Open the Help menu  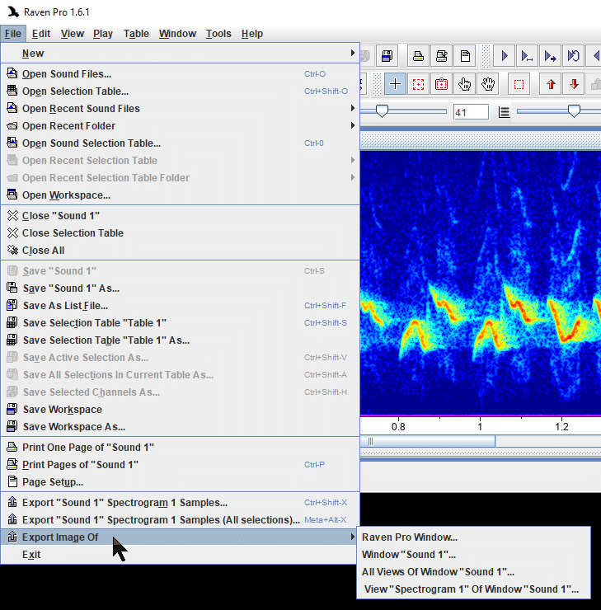[252, 34]
